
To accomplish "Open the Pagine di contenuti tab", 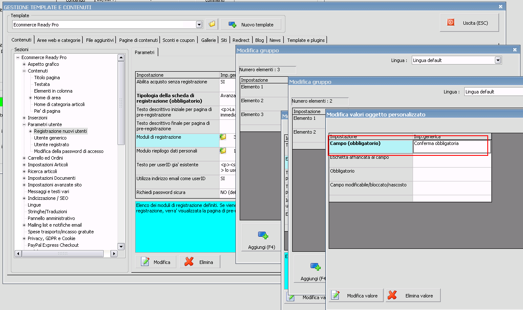I will coord(139,40).
